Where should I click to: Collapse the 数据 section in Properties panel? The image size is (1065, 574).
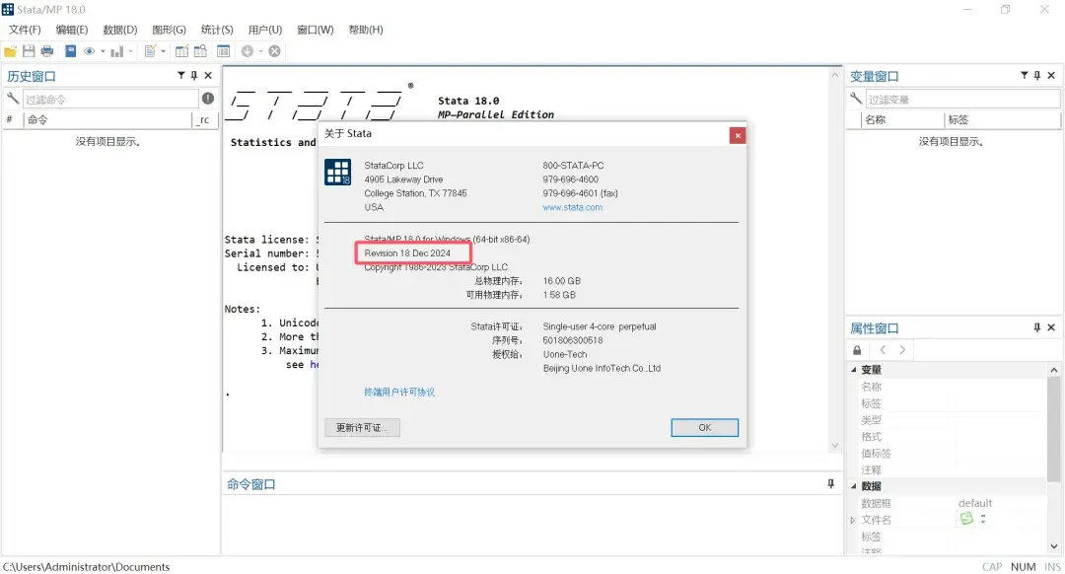[x=852, y=485]
